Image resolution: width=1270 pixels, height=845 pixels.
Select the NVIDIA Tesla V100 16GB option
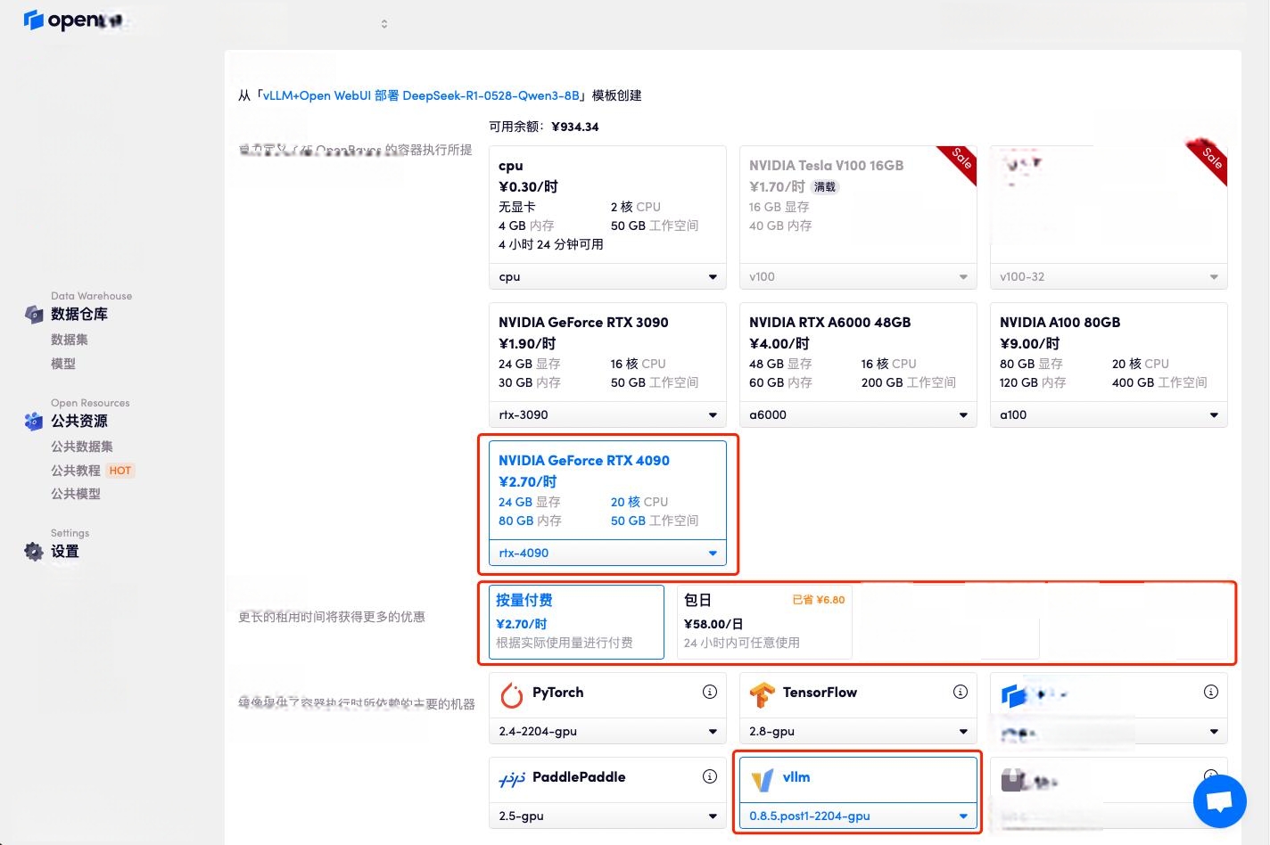[858, 204]
